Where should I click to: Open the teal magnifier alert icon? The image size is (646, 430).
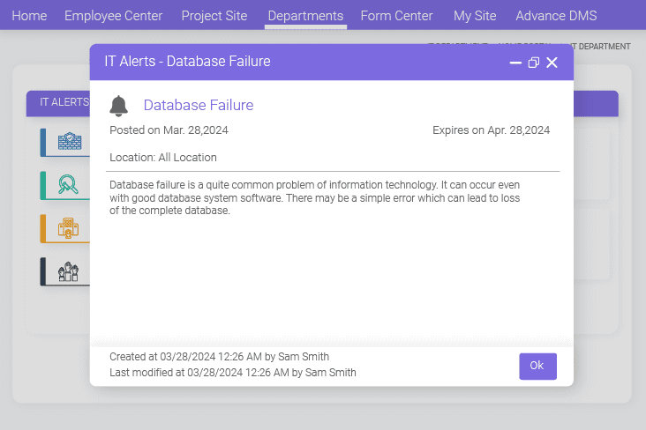(68, 185)
